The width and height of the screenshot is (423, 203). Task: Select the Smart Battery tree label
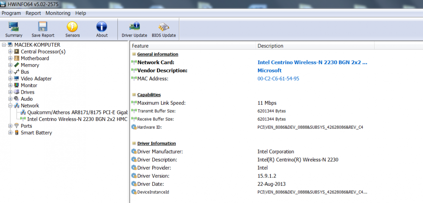36,133
